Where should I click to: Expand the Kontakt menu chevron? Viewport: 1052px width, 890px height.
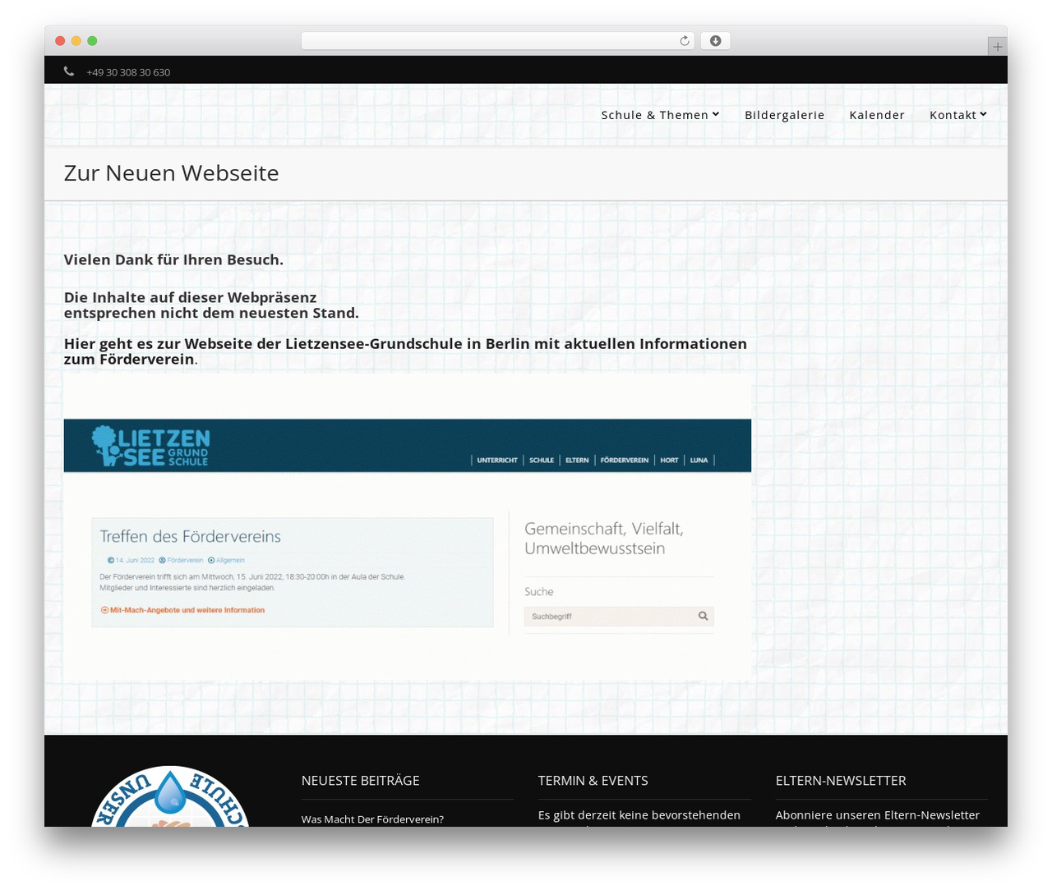click(984, 114)
